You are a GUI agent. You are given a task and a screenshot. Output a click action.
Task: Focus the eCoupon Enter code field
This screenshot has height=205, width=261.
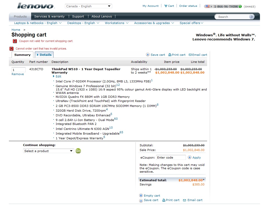[x=171, y=157]
